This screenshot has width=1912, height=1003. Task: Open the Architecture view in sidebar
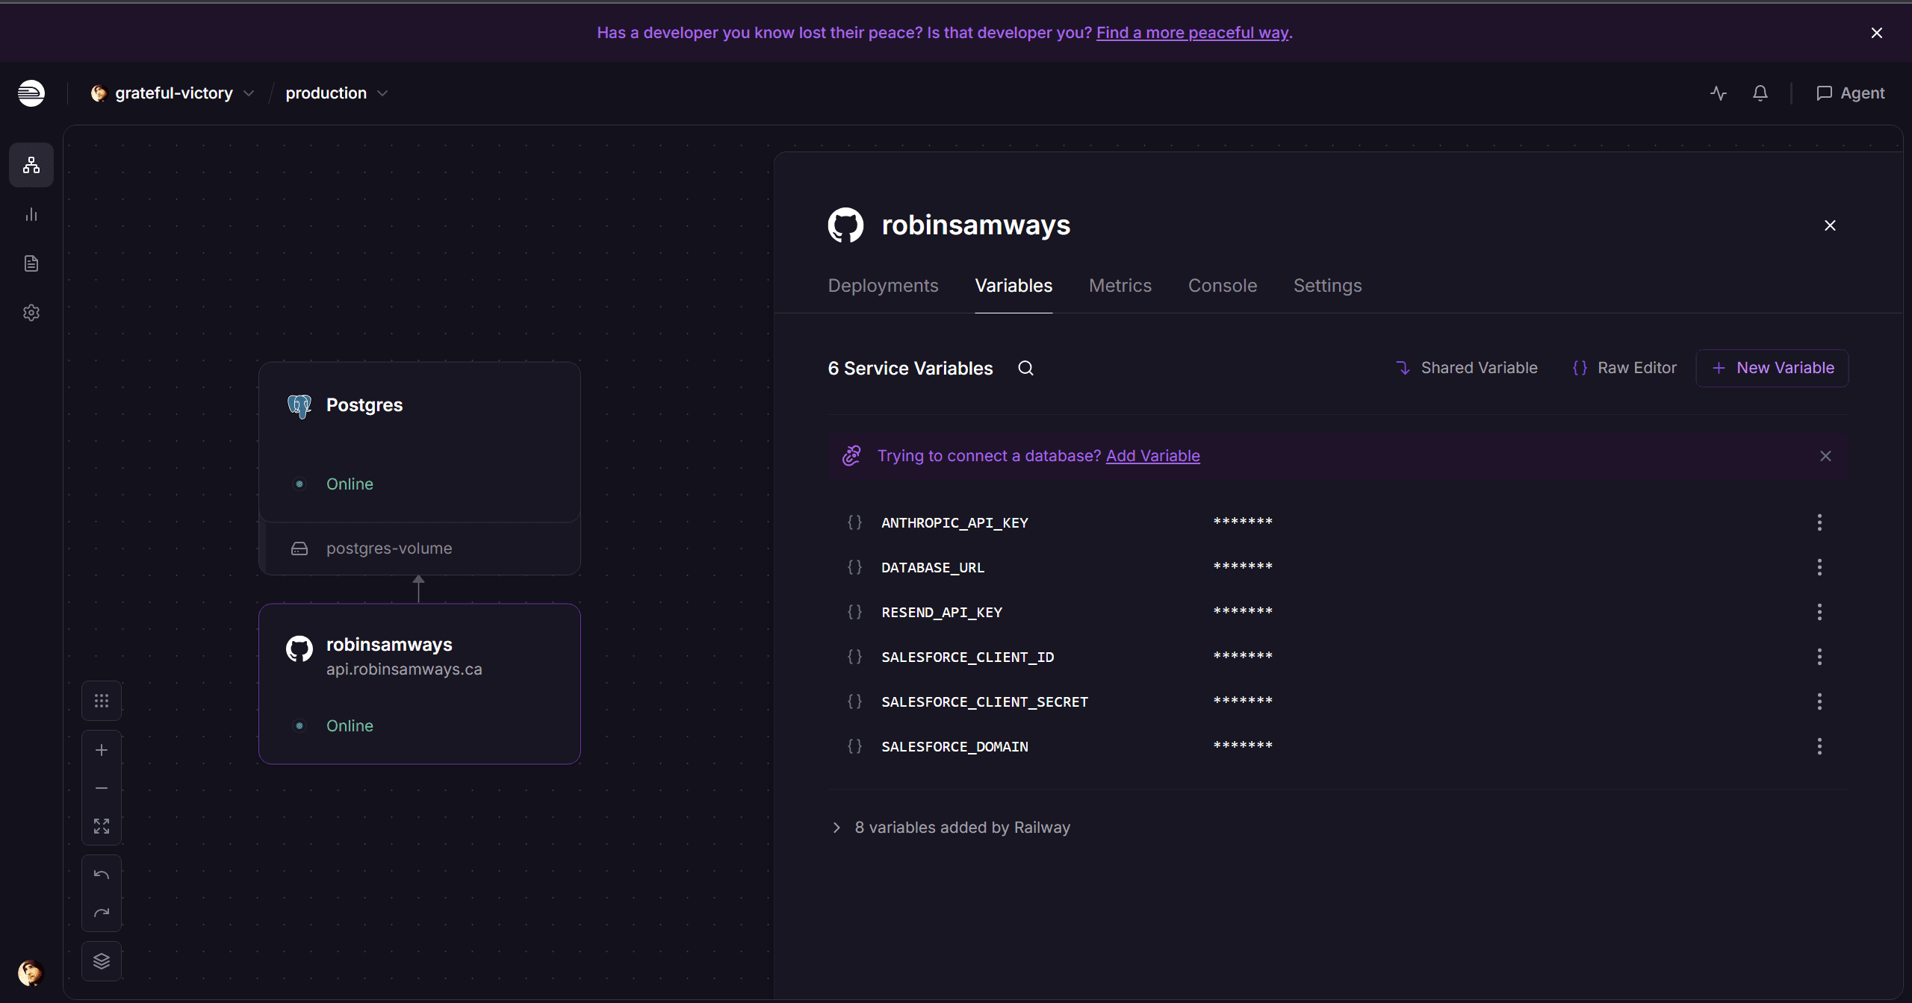(x=31, y=165)
